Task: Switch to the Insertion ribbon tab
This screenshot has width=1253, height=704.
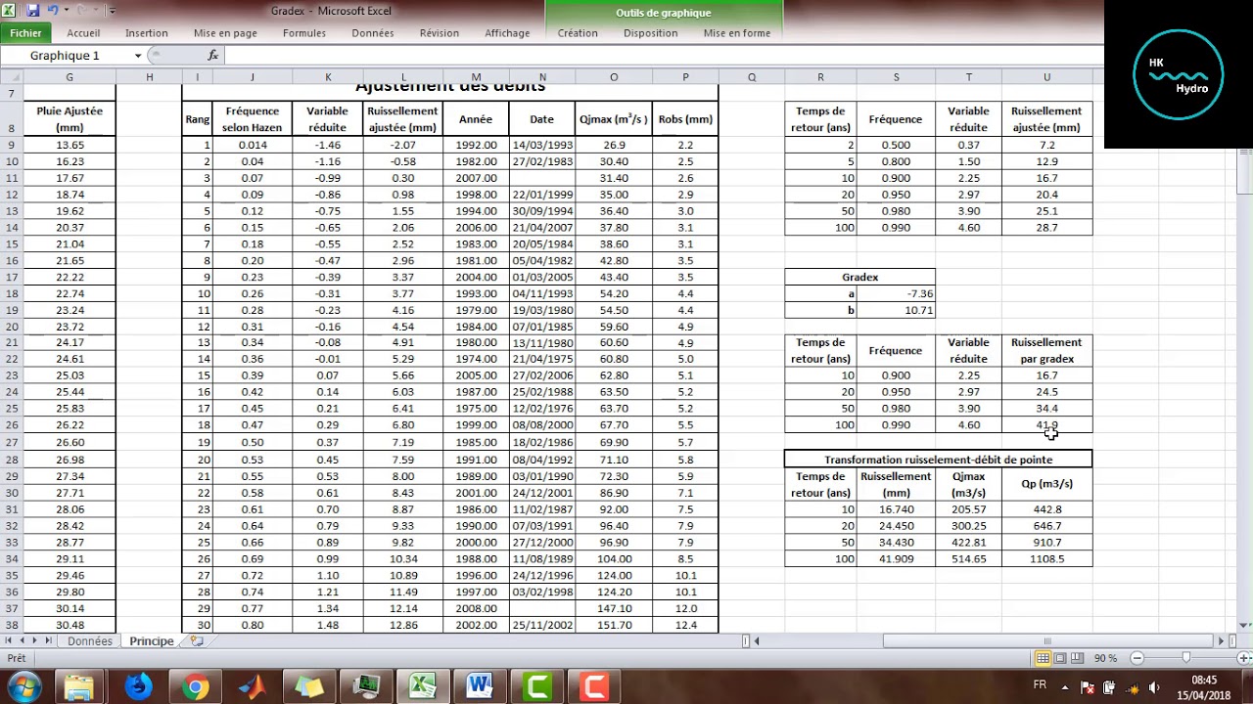Action: 147,33
